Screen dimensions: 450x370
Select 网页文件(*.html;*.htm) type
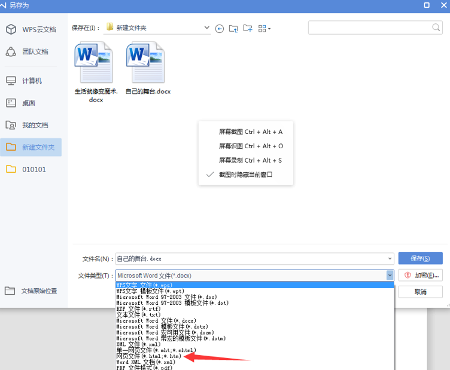254,356
